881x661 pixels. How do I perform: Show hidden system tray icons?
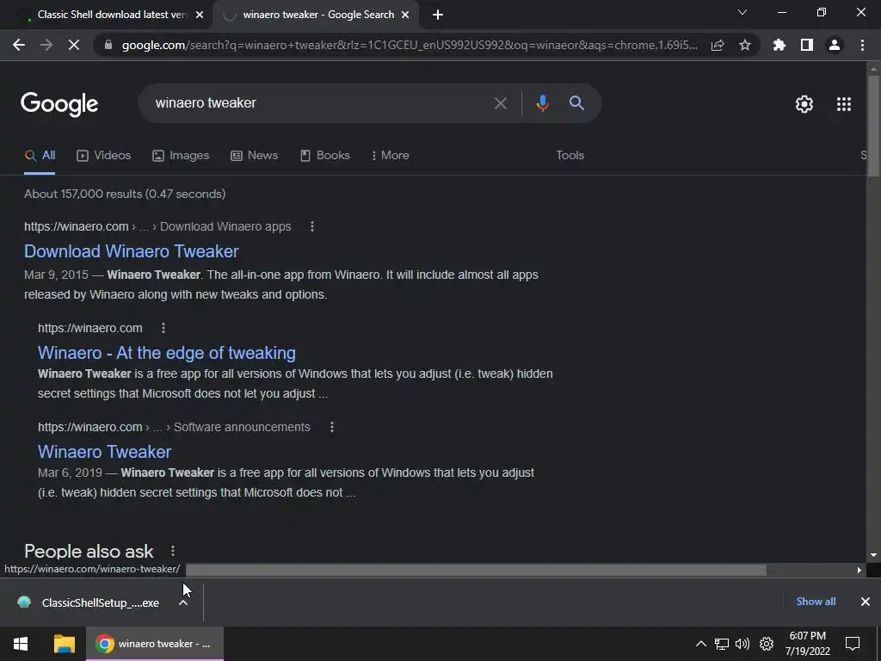click(x=700, y=644)
